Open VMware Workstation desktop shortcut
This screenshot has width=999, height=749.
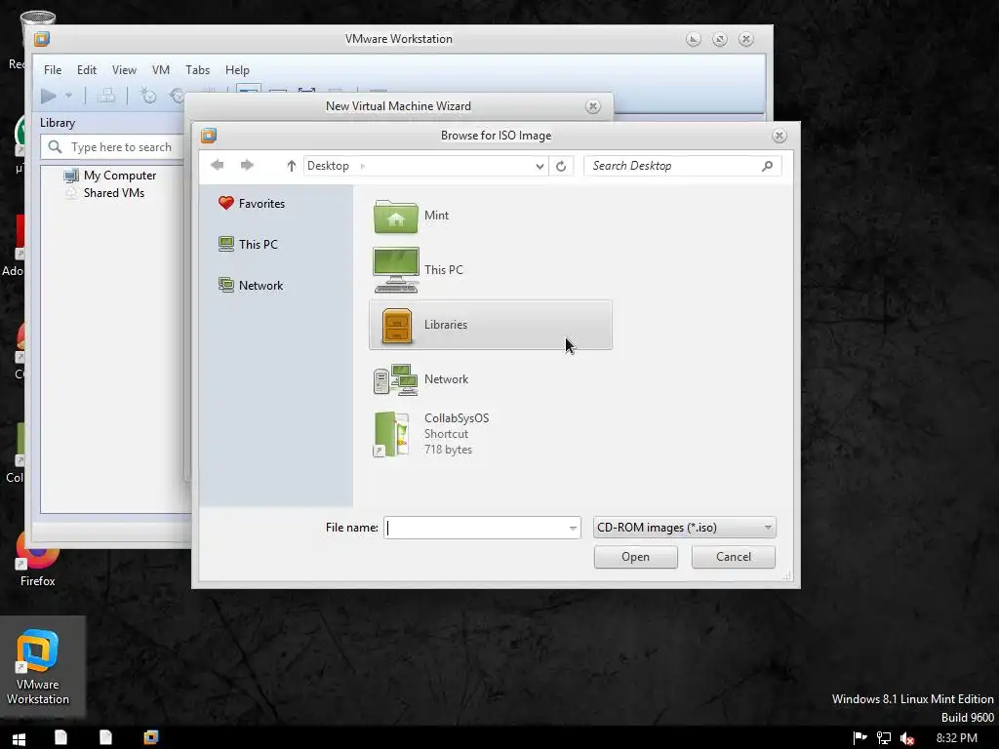(x=38, y=667)
